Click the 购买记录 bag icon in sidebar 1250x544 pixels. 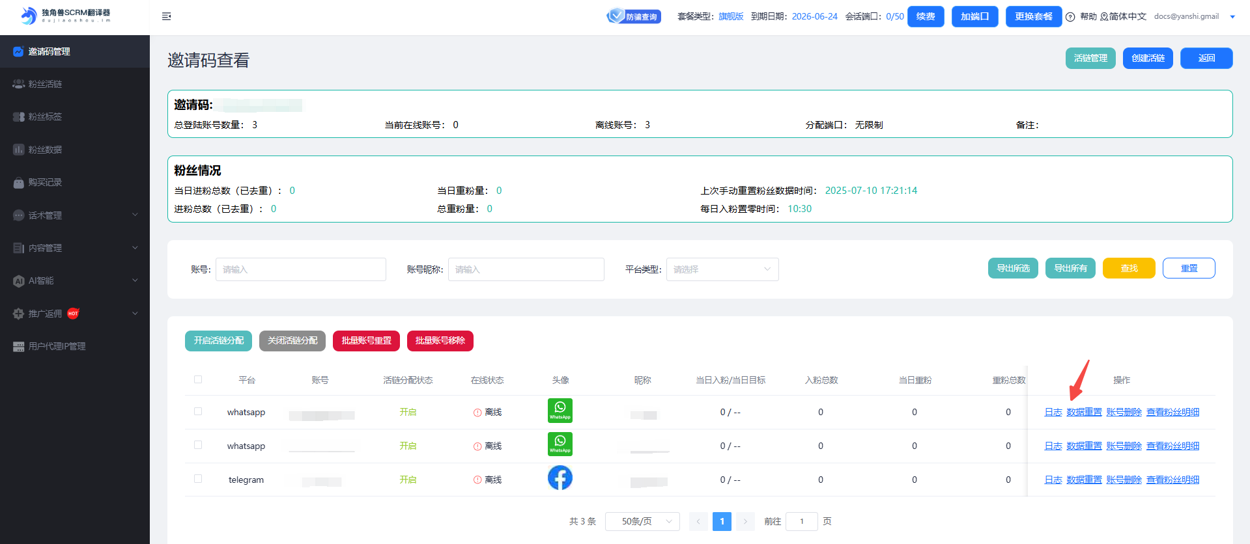(x=18, y=183)
